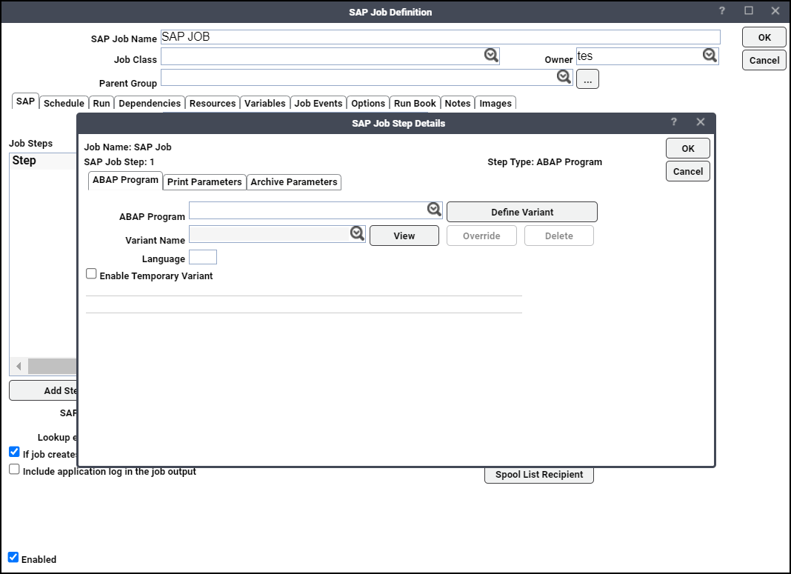The width and height of the screenshot is (791, 574).
Task: Toggle Enable Temporary Variant checkbox
Action: pos(91,273)
